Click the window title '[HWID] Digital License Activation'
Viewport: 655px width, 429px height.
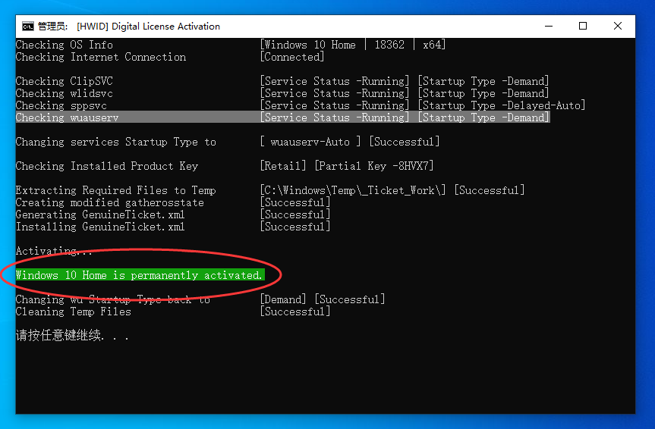coord(148,27)
